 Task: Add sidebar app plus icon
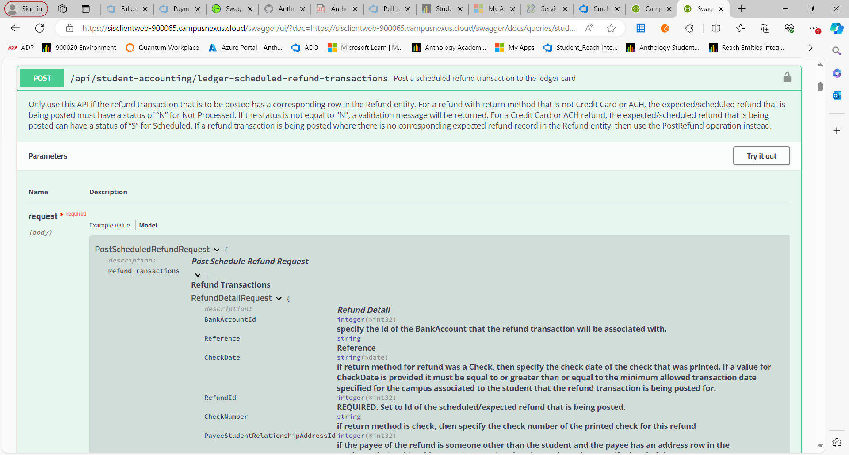click(x=837, y=131)
